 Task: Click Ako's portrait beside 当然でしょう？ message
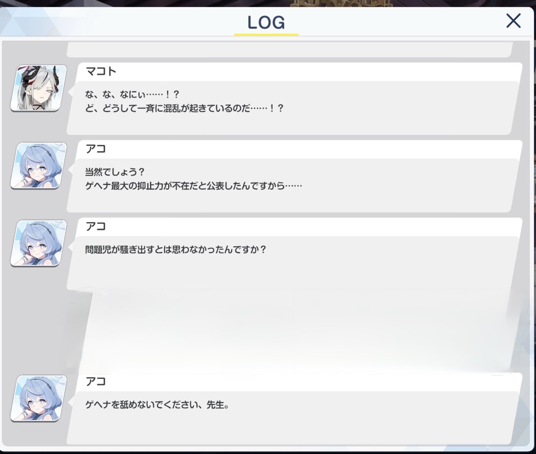(39, 165)
